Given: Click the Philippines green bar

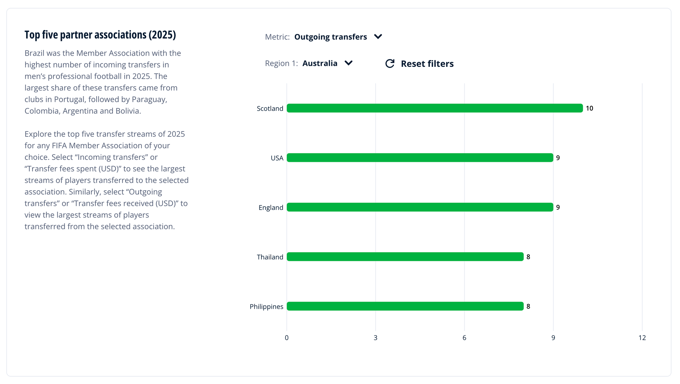Looking at the screenshot, I should pyautogui.click(x=405, y=306).
